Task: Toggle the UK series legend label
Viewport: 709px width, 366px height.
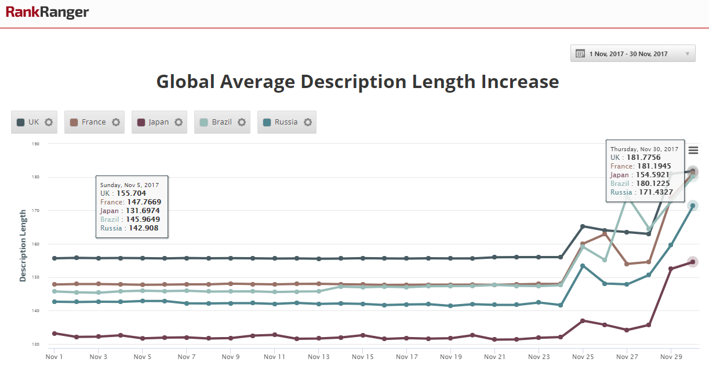Action: 34,122
